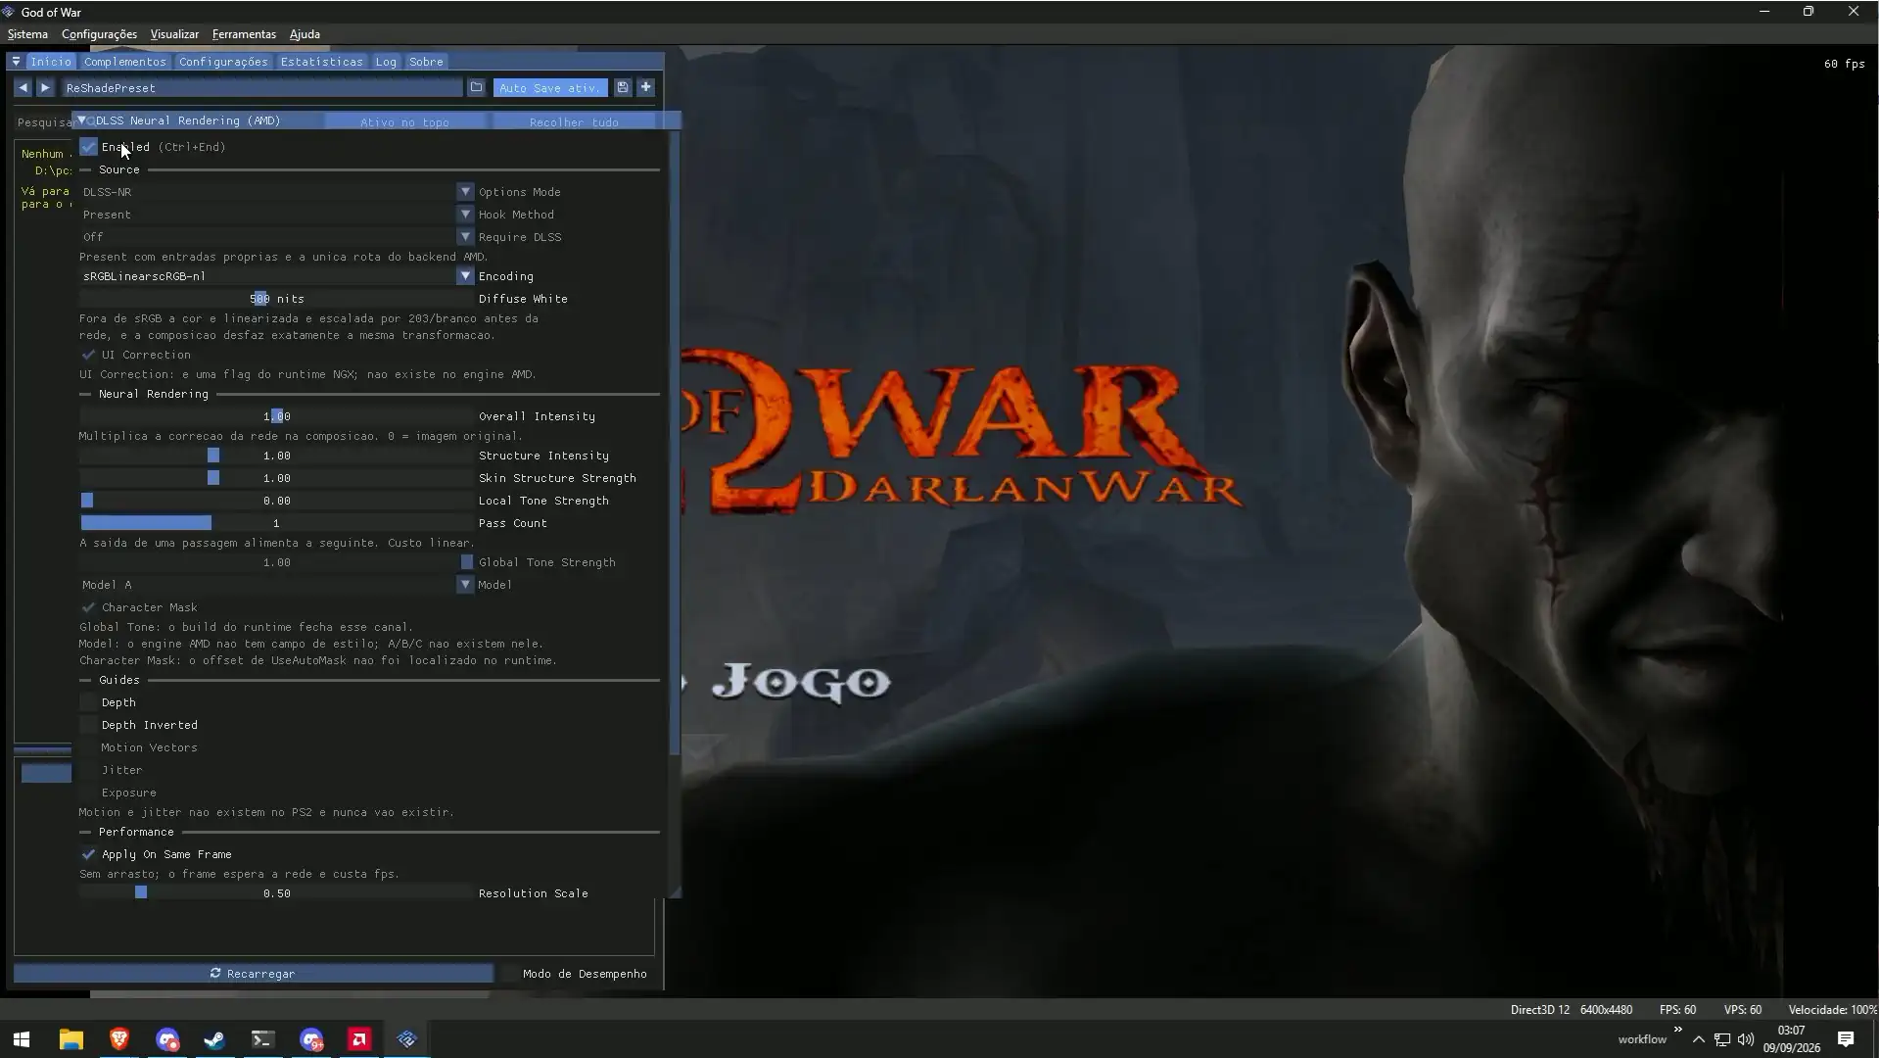The height and width of the screenshot is (1058, 1879).
Task: Open the Hook Method dropdown
Action: click(276, 215)
